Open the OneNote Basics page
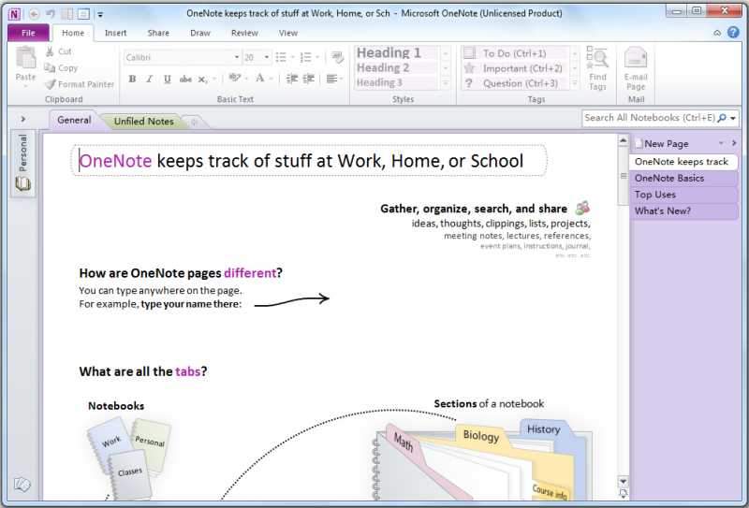Viewport: 749px width, 508px height. (x=683, y=178)
